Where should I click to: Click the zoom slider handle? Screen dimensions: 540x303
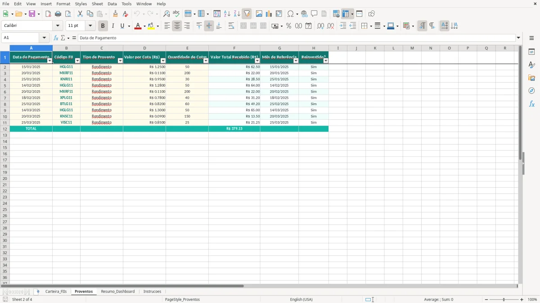(x=504, y=299)
